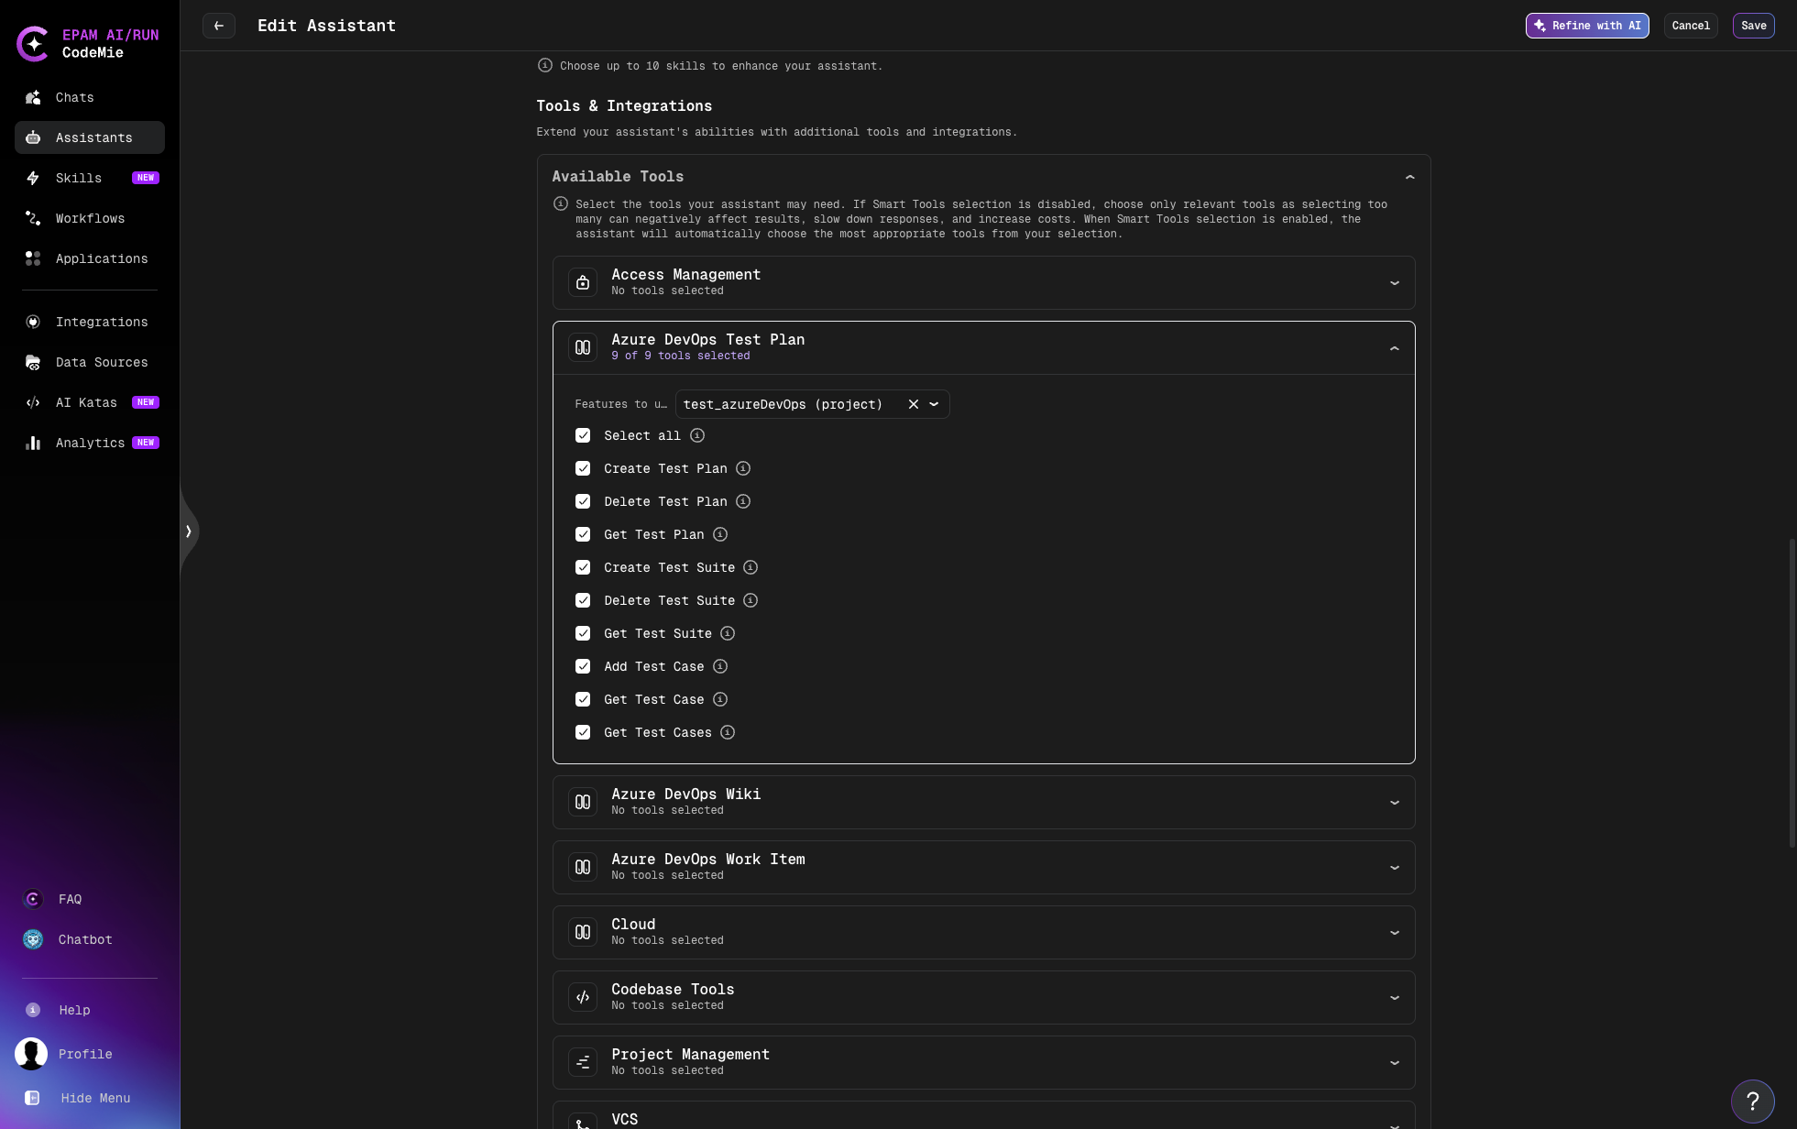Image resolution: width=1797 pixels, height=1129 pixels.
Task: Uncheck the Get Test Cases option
Action: [x=583, y=732]
